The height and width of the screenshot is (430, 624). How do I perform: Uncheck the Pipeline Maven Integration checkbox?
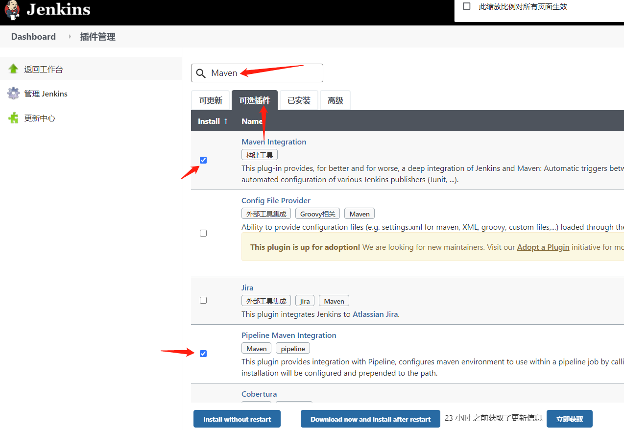click(203, 354)
